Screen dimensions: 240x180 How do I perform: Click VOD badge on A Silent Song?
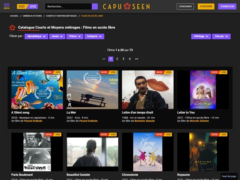(58, 72)
